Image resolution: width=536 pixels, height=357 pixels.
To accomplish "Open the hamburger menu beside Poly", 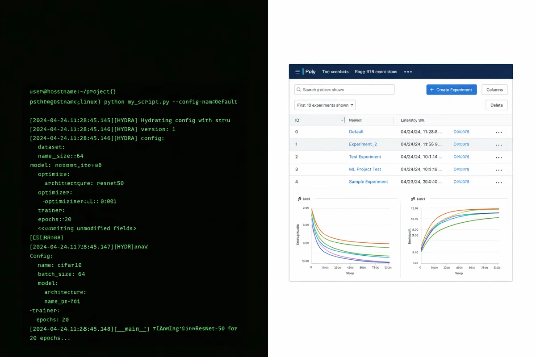I will pyautogui.click(x=297, y=71).
